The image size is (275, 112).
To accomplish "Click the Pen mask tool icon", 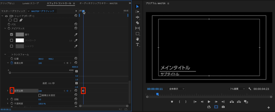I will point(21,20).
